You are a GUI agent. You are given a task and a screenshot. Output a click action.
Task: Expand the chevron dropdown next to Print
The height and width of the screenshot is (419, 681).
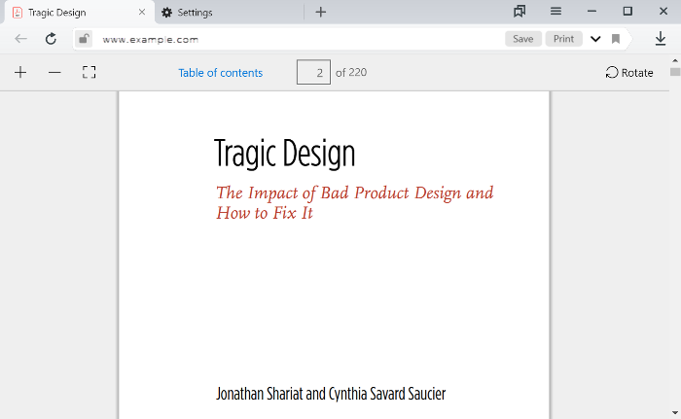click(595, 39)
